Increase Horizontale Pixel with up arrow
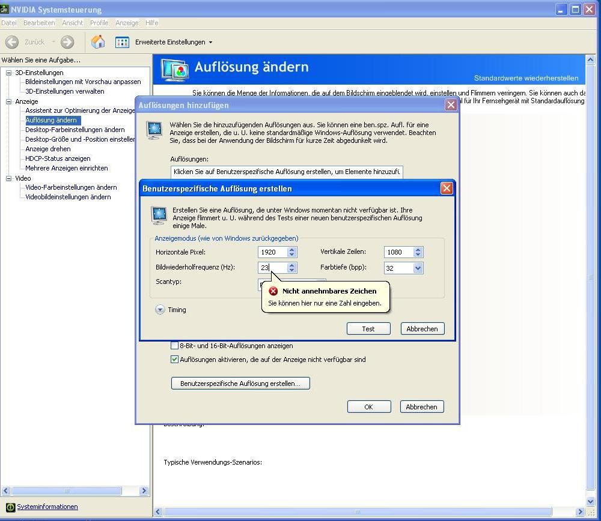The height and width of the screenshot is (521, 601). pyautogui.click(x=291, y=250)
